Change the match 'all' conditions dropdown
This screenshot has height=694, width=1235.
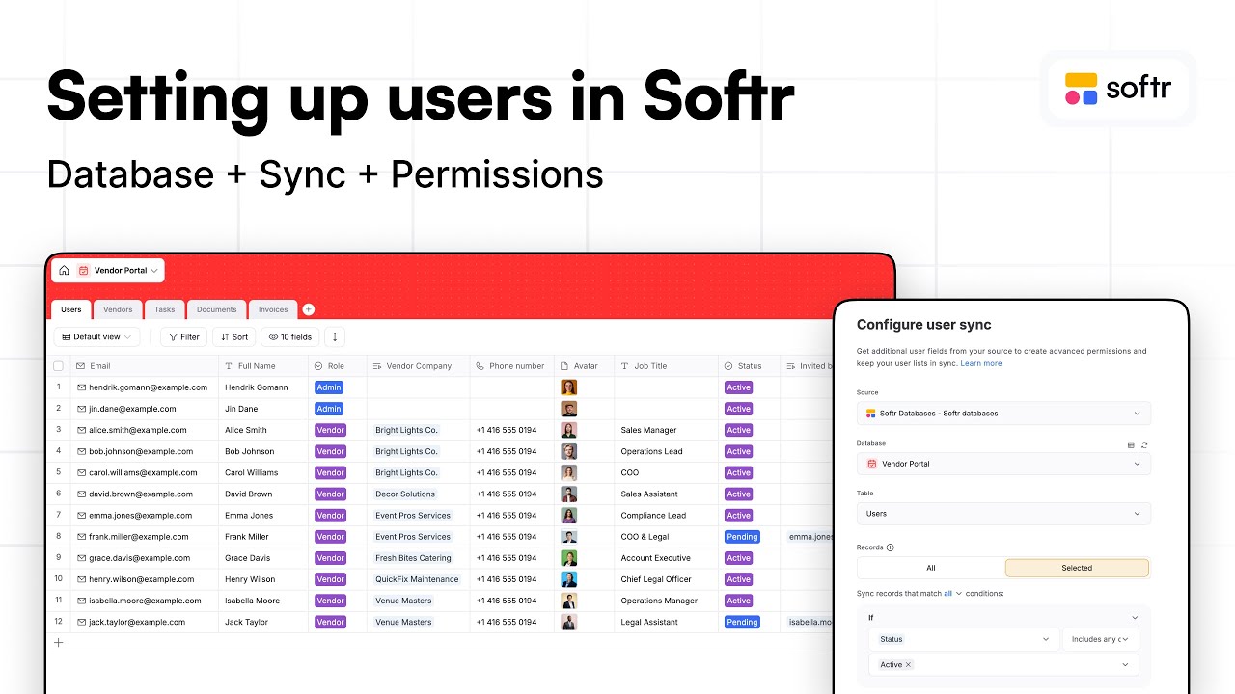pyautogui.click(x=952, y=594)
